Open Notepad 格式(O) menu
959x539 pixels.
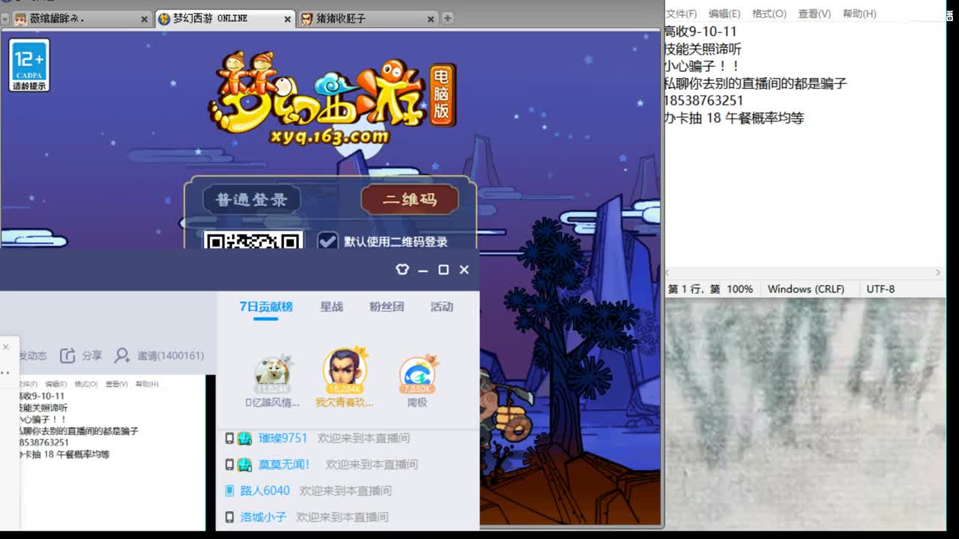click(x=769, y=13)
